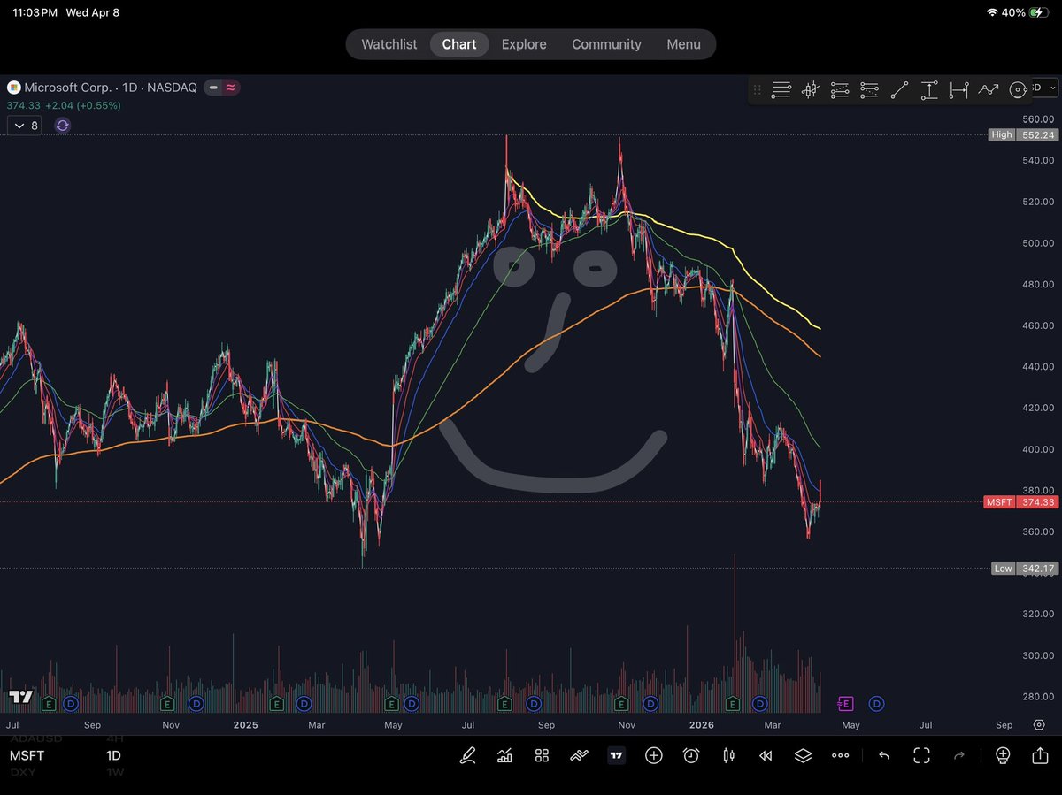
Task: Open the MSFT symbol selector
Action: (x=27, y=755)
